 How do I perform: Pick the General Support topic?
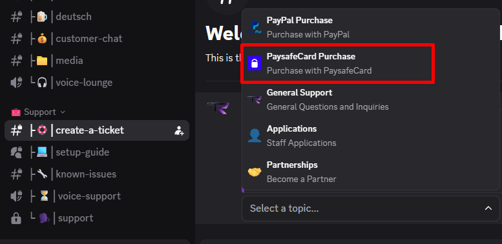click(371, 99)
